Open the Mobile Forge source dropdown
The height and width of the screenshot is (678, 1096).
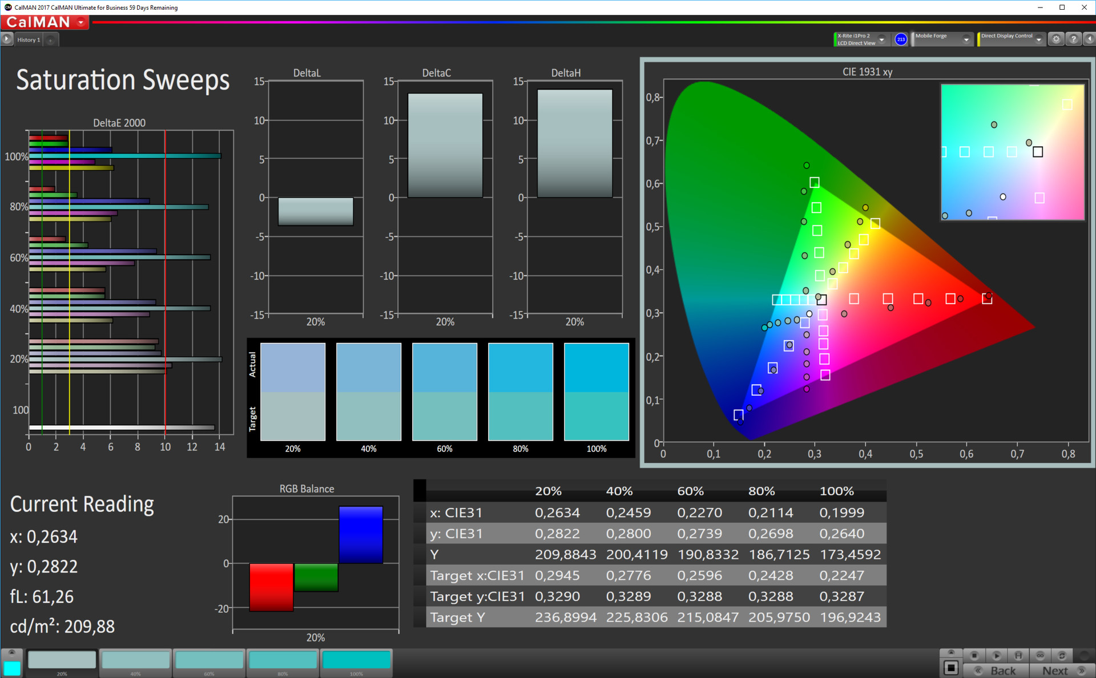(x=966, y=39)
